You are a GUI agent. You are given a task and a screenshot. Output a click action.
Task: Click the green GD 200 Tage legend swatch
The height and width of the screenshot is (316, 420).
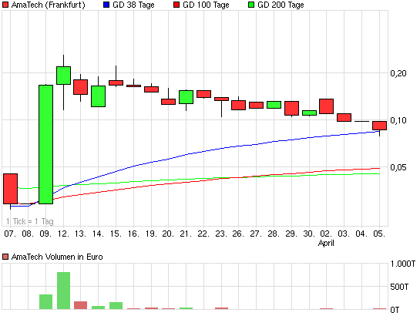[x=251, y=5]
